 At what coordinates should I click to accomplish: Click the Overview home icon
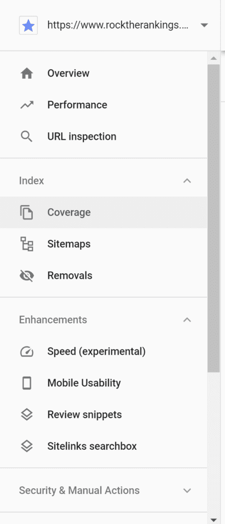27,73
